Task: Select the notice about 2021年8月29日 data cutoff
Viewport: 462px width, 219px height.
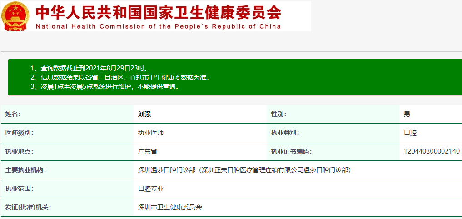Action: 89,68
